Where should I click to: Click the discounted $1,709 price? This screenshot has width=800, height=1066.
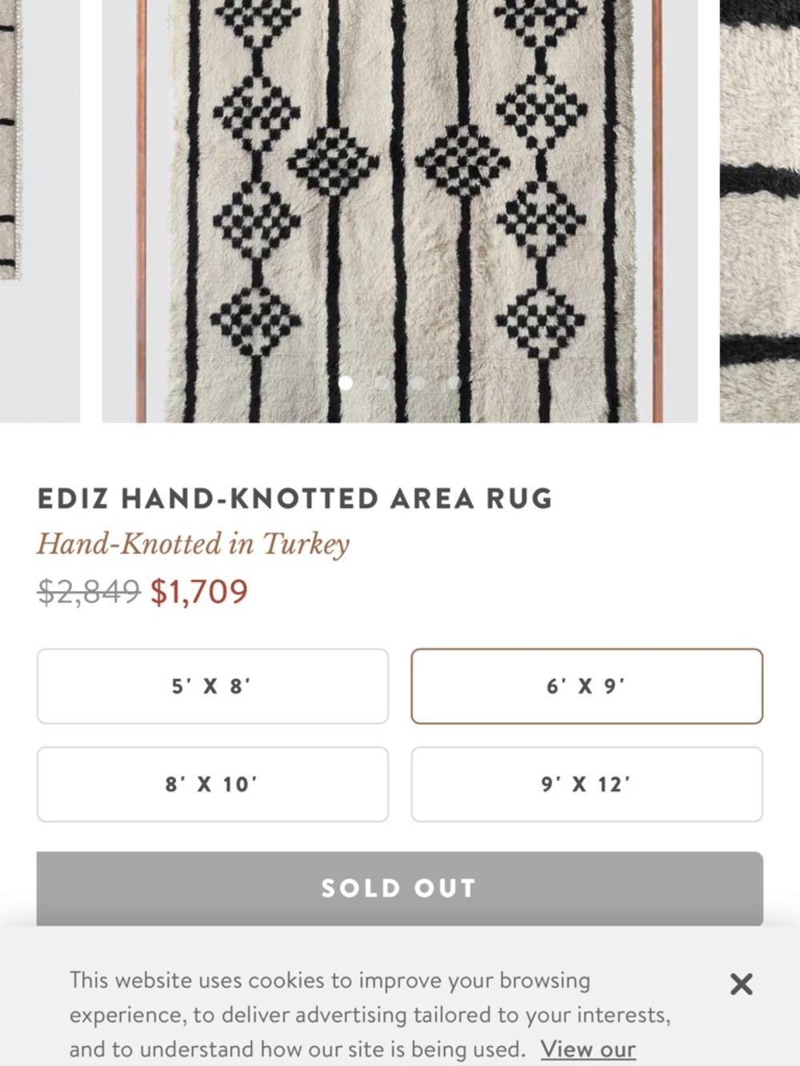click(198, 593)
